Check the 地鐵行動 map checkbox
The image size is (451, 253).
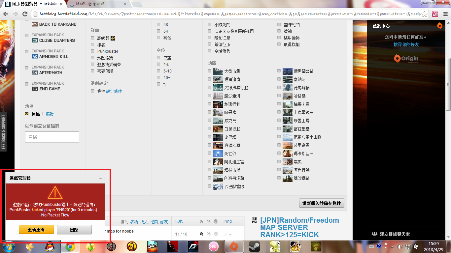coord(210,104)
